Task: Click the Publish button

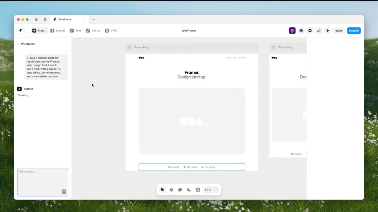Action: (354, 31)
